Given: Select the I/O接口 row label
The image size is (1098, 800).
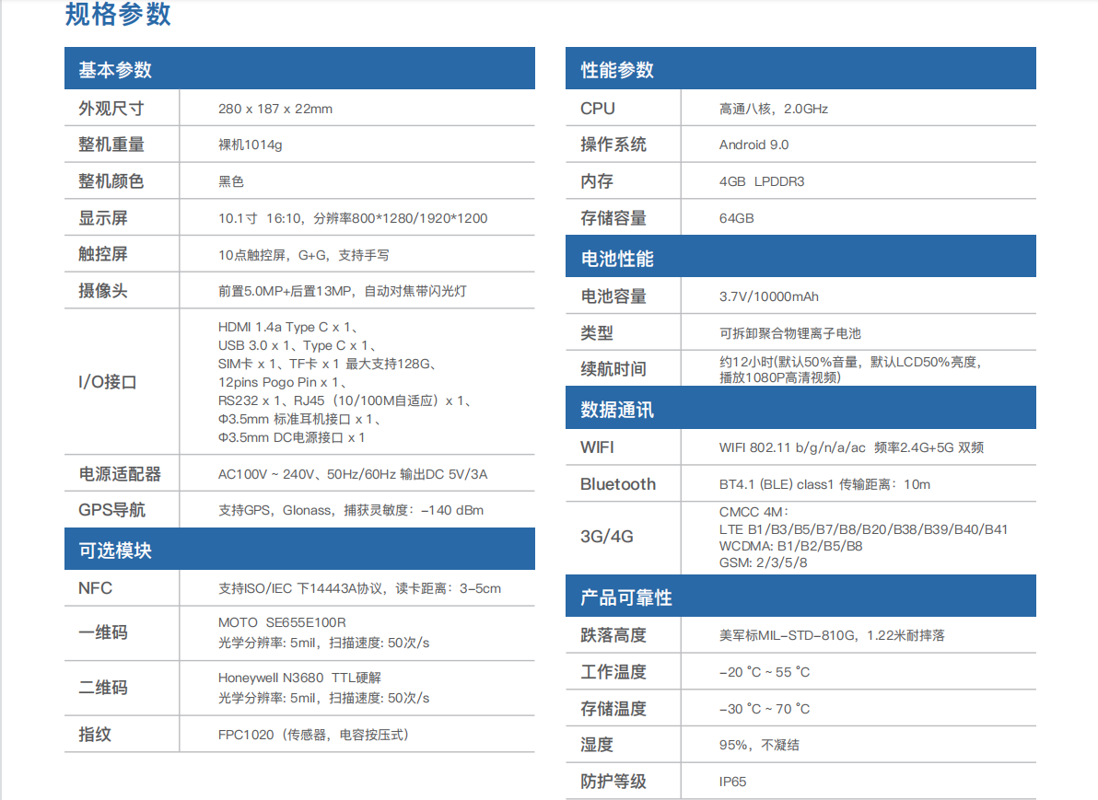Looking at the screenshot, I should tap(108, 382).
